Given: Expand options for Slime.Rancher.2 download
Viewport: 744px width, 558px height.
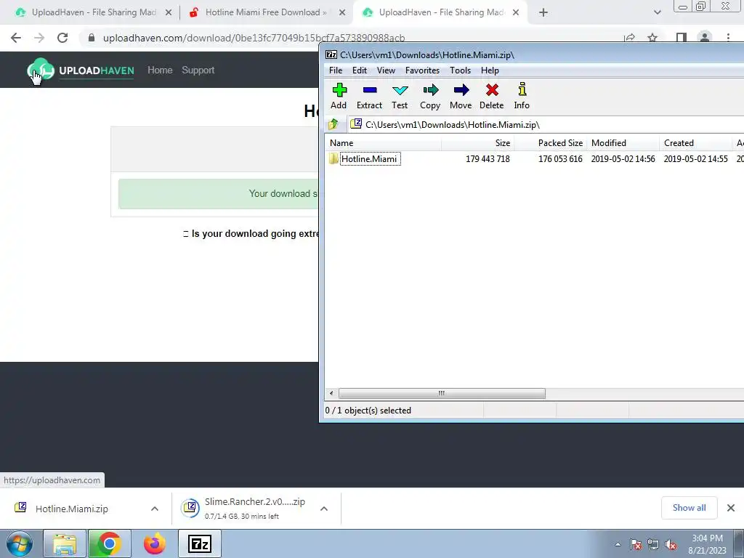Looking at the screenshot, I should coord(324,509).
